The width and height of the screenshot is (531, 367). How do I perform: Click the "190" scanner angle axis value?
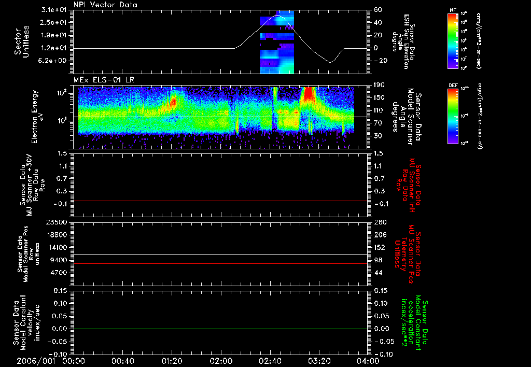380,85
